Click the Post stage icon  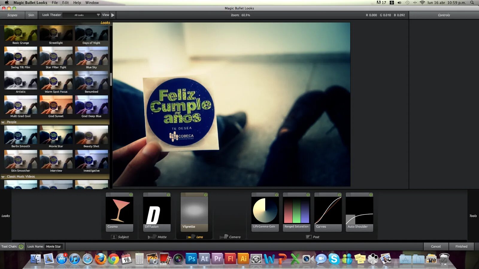309,237
